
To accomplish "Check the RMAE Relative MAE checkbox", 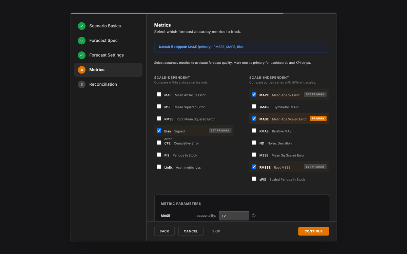I will click(254, 131).
